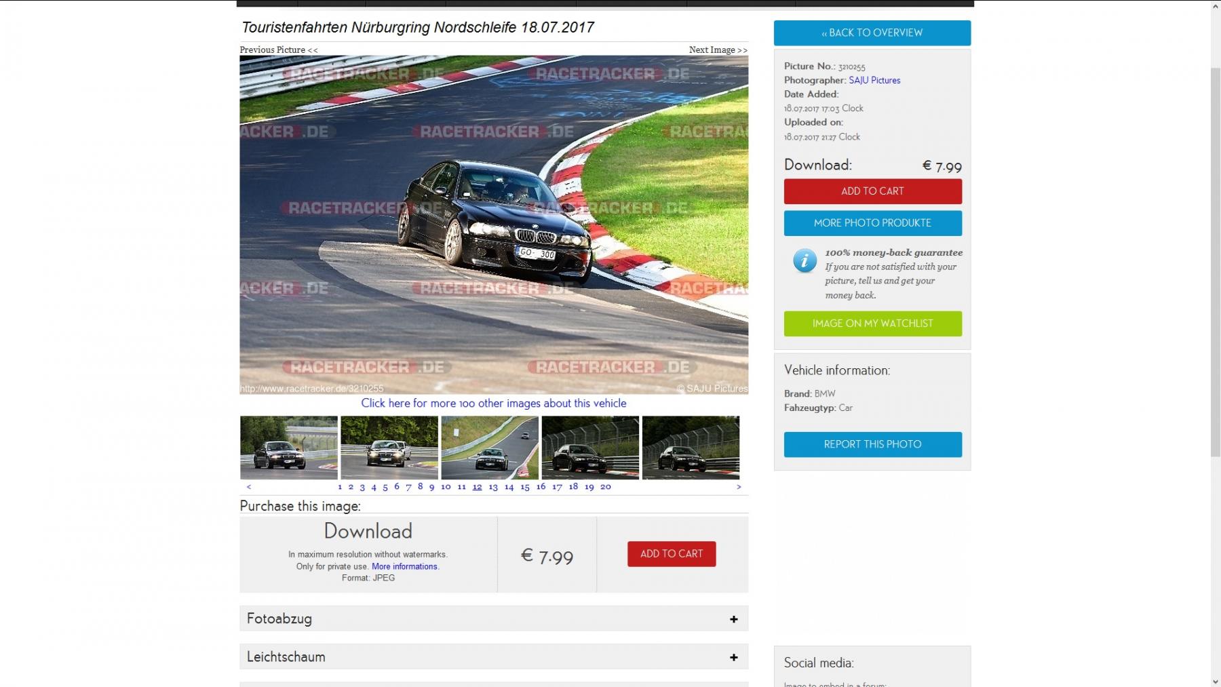
Task: Expand the Fotoabzug section
Action: (x=733, y=619)
